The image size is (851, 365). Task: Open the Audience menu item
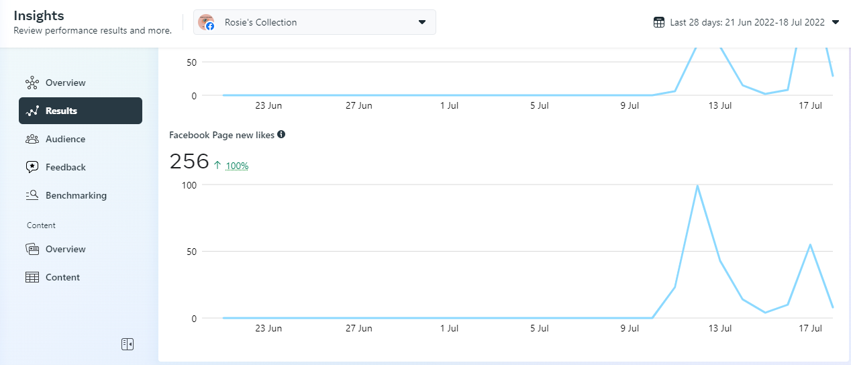(65, 140)
